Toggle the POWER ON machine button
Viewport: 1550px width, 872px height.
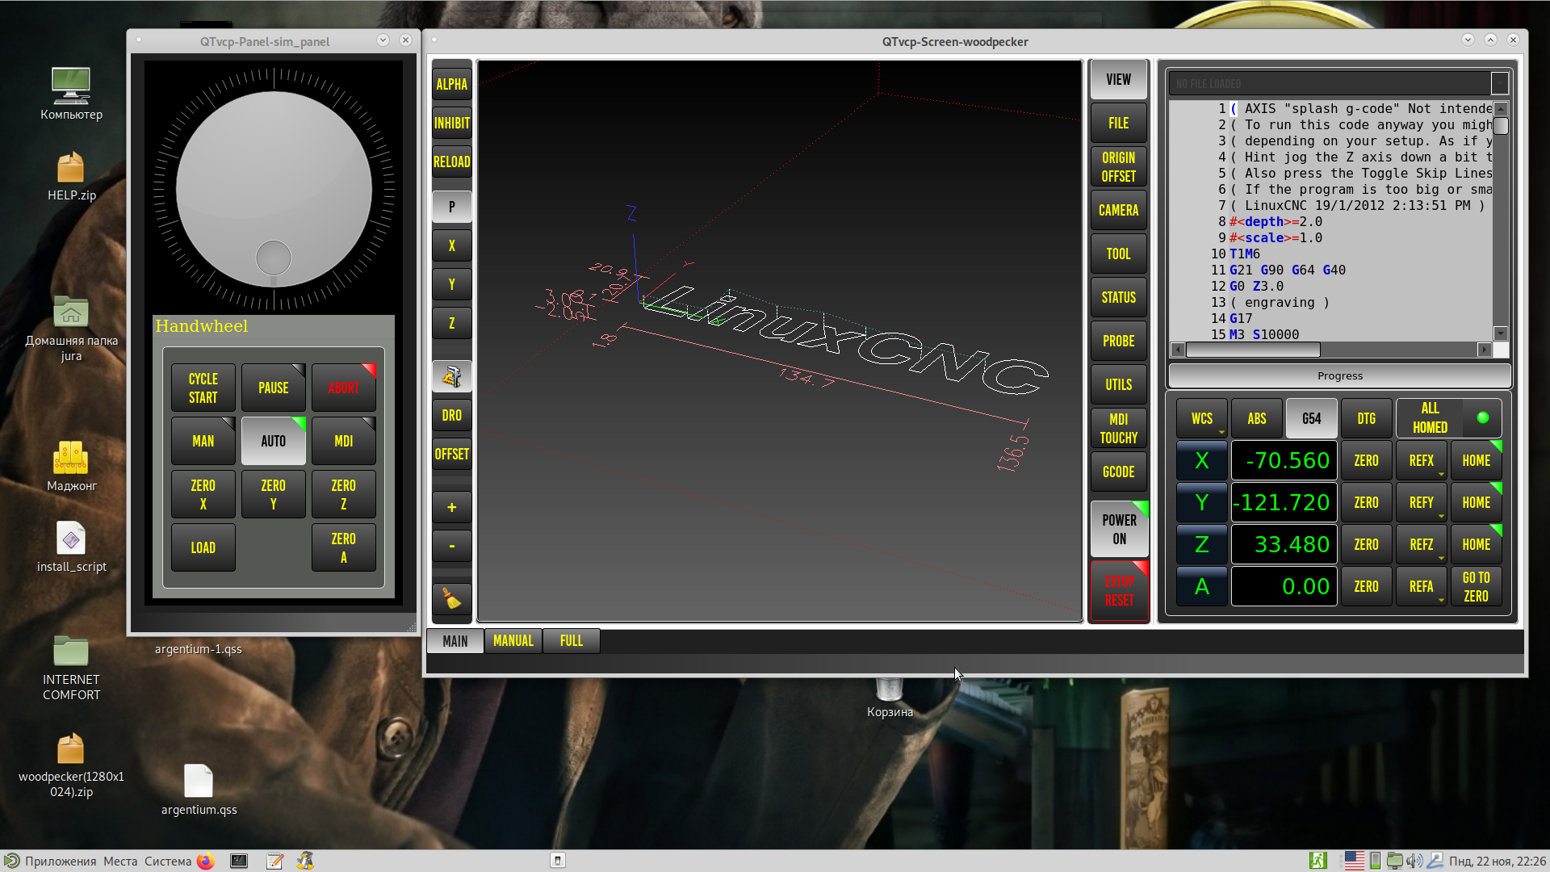click(1119, 529)
